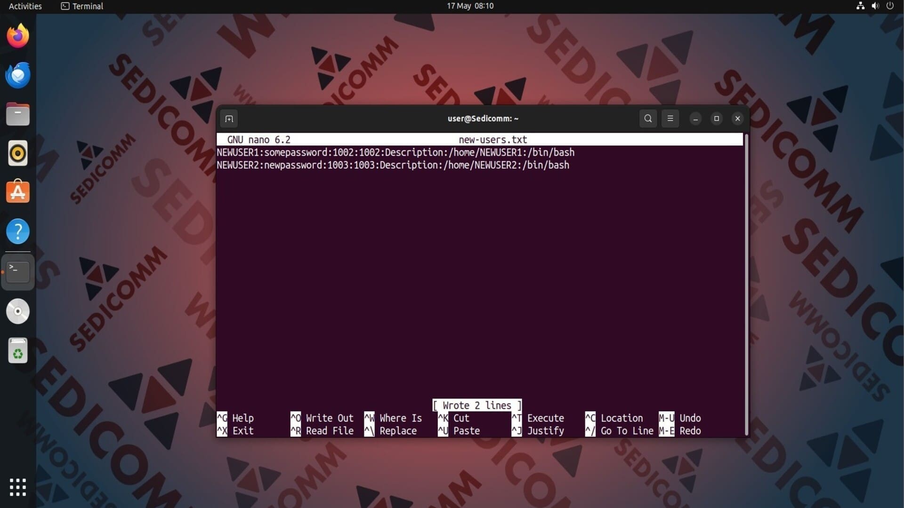The width and height of the screenshot is (904, 508).
Task: Open the clock and calendar panel
Action: point(470,6)
